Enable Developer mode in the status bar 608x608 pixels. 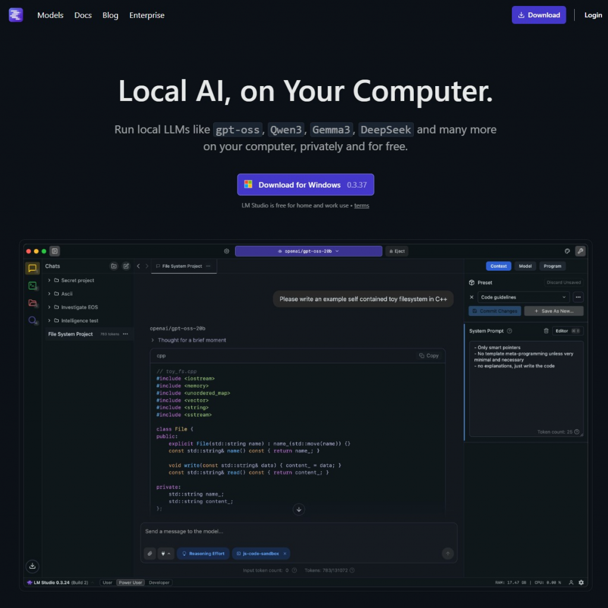[159, 582]
